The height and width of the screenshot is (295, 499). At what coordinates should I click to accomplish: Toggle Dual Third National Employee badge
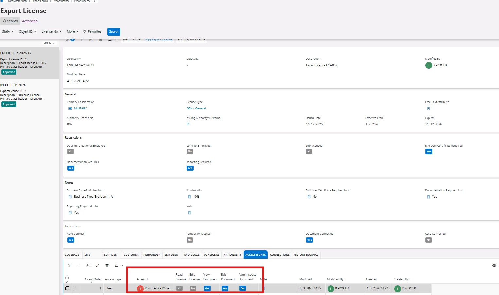click(70, 151)
